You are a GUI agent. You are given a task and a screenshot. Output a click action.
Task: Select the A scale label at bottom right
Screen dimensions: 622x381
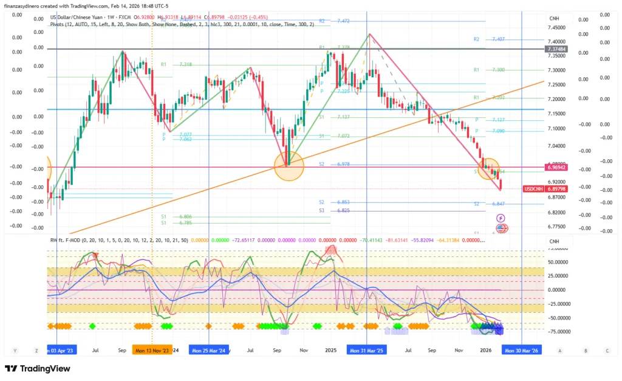(x=559, y=351)
